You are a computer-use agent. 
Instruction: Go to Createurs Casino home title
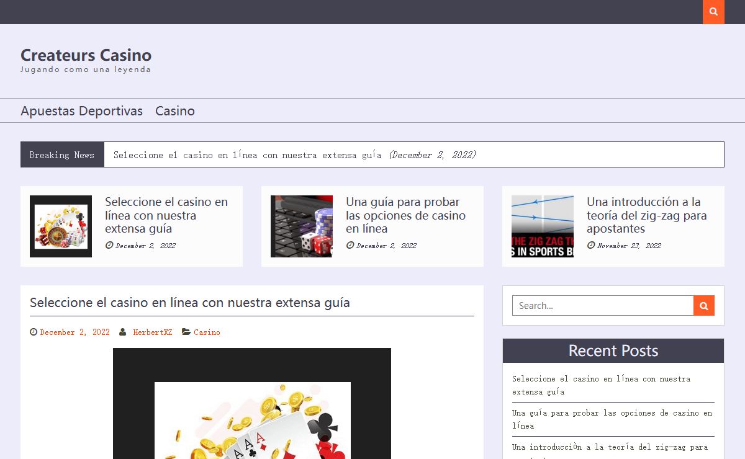click(x=86, y=55)
